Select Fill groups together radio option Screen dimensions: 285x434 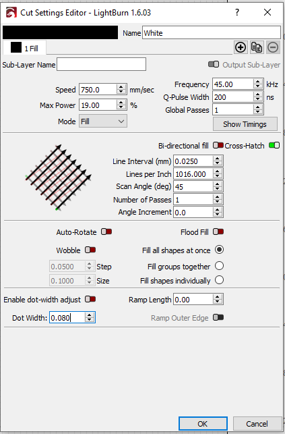pos(219,266)
